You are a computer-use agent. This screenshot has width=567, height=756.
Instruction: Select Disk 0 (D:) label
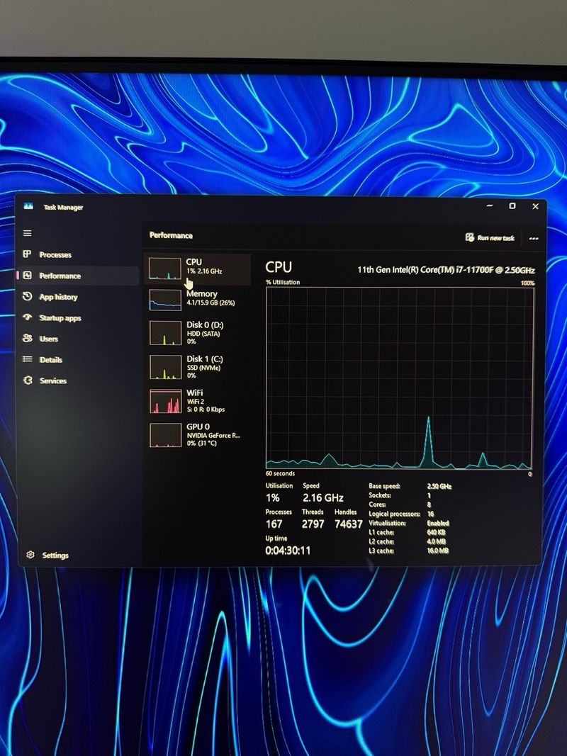(x=205, y=325)
